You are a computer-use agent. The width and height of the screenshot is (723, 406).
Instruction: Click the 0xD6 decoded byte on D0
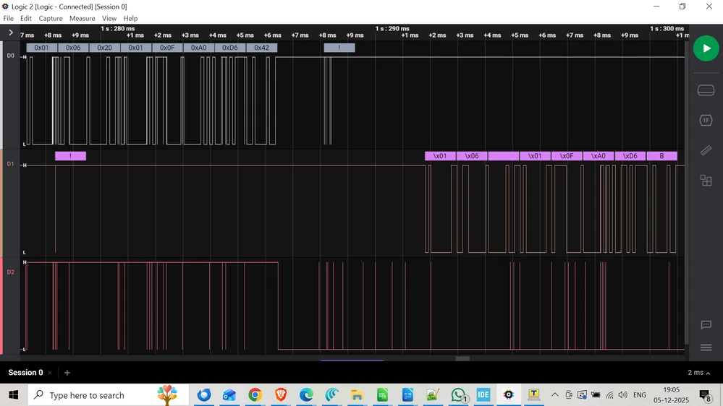[x=230, y=48]
